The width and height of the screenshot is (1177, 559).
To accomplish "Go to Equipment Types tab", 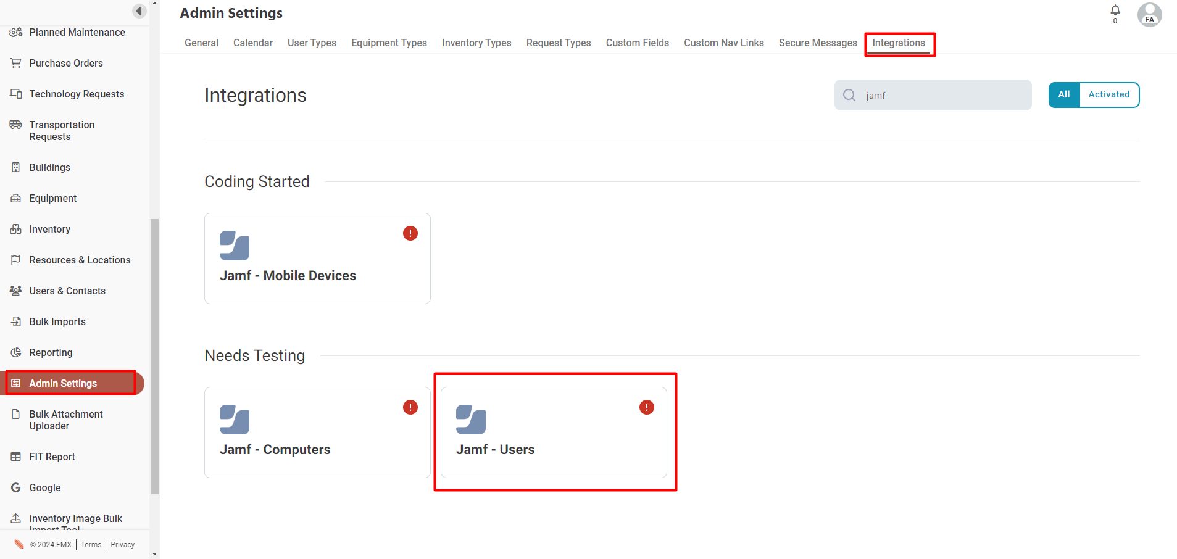I will 389,43.
